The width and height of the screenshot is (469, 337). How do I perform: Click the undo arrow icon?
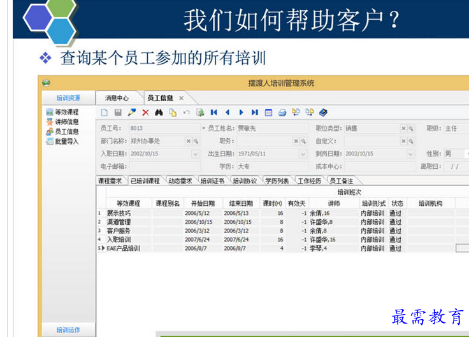(x=186, y=112)
